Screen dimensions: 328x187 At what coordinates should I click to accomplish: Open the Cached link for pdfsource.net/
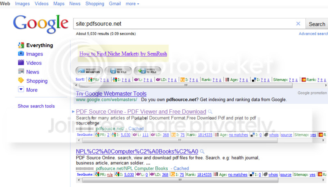click(136, 128)
